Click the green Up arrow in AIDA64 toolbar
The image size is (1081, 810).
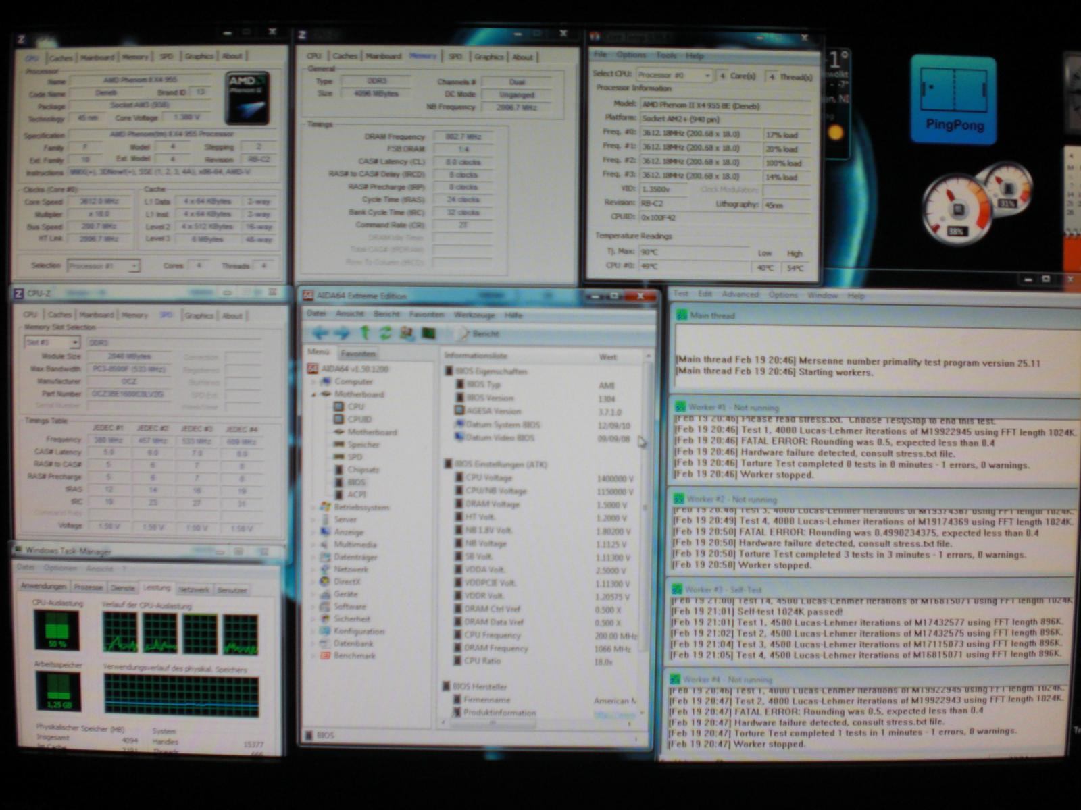(x=365, y=332)
